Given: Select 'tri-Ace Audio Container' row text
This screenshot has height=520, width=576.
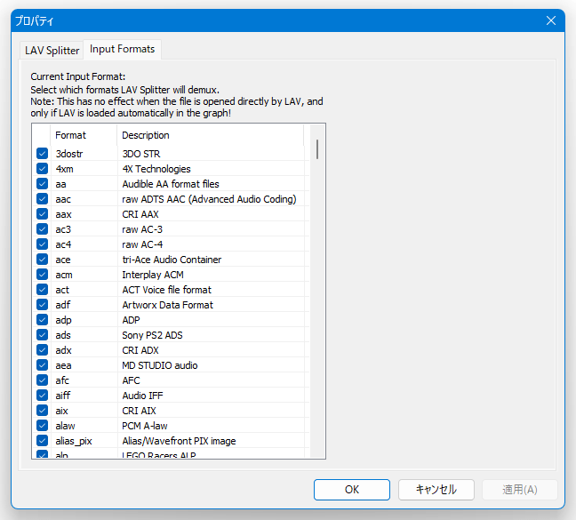Looking at the screenshot, I should 172,260.
